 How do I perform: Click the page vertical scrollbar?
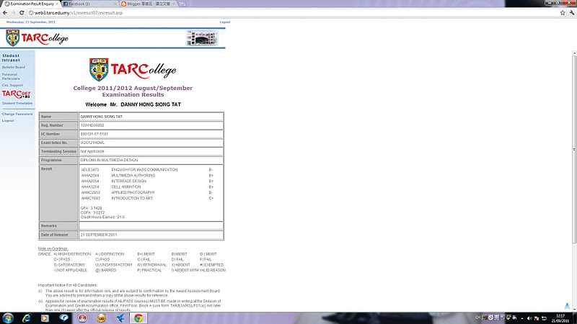pyautogui.click(x=574, y=149)
